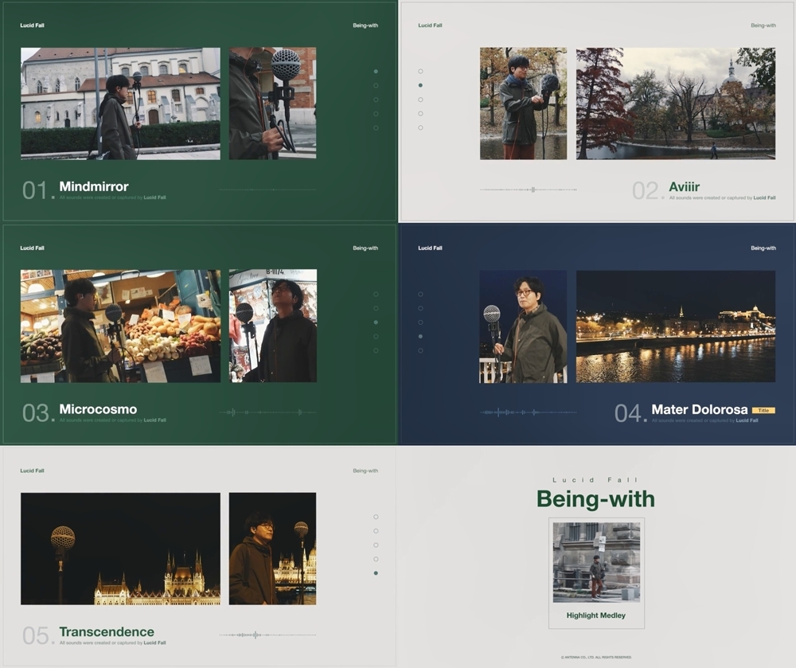Seek on the blue waveform in Mater Dolorosa panel

(528, 412)
